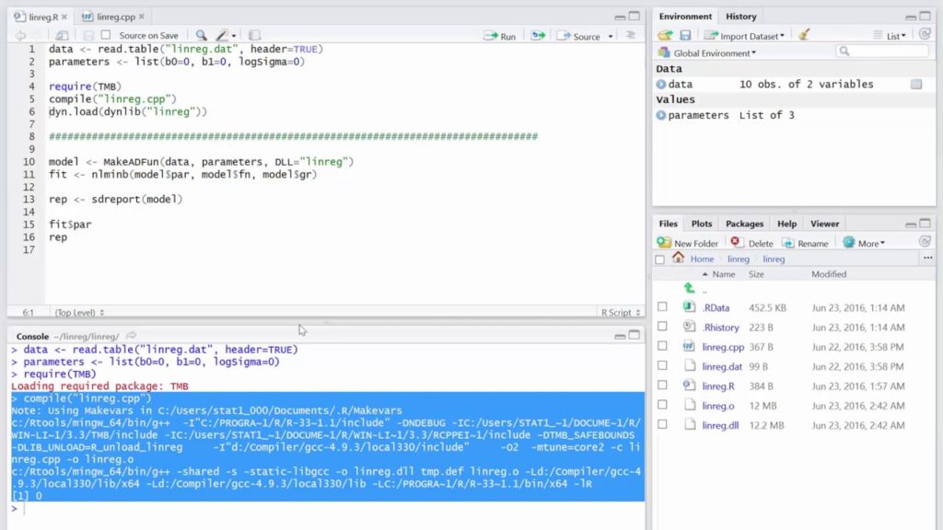Open the Plots tab

click(701, 224)
